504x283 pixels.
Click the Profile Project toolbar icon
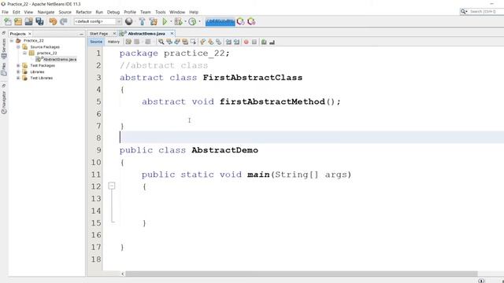tap(192, 21)
